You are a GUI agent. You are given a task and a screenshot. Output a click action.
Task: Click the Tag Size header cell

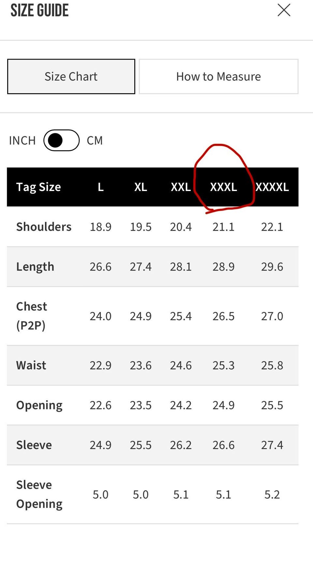[38, 187]
